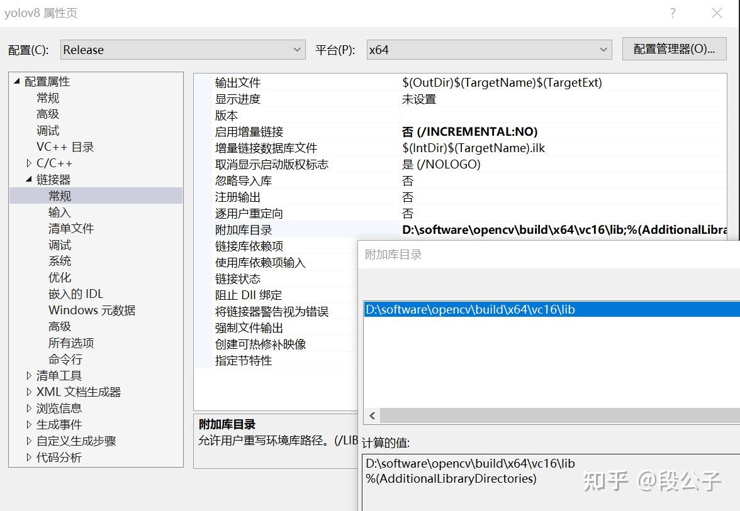Collapse the 配置属性 tree node

pyautogui.click(x=16, y=81)
